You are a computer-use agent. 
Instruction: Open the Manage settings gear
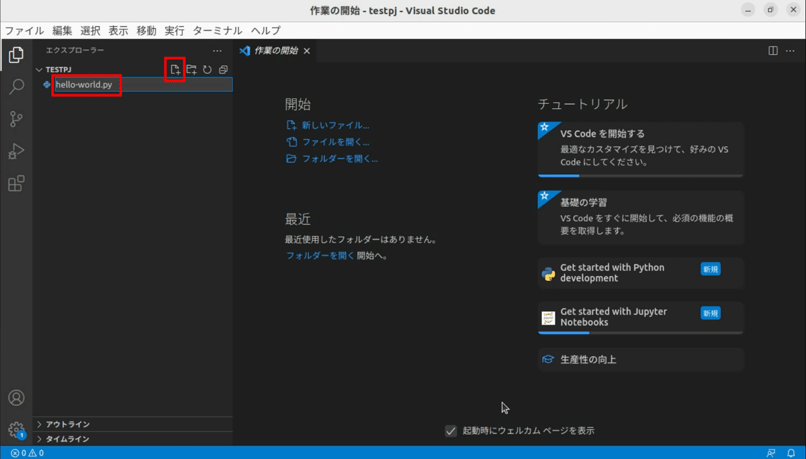tap(16, 430)
